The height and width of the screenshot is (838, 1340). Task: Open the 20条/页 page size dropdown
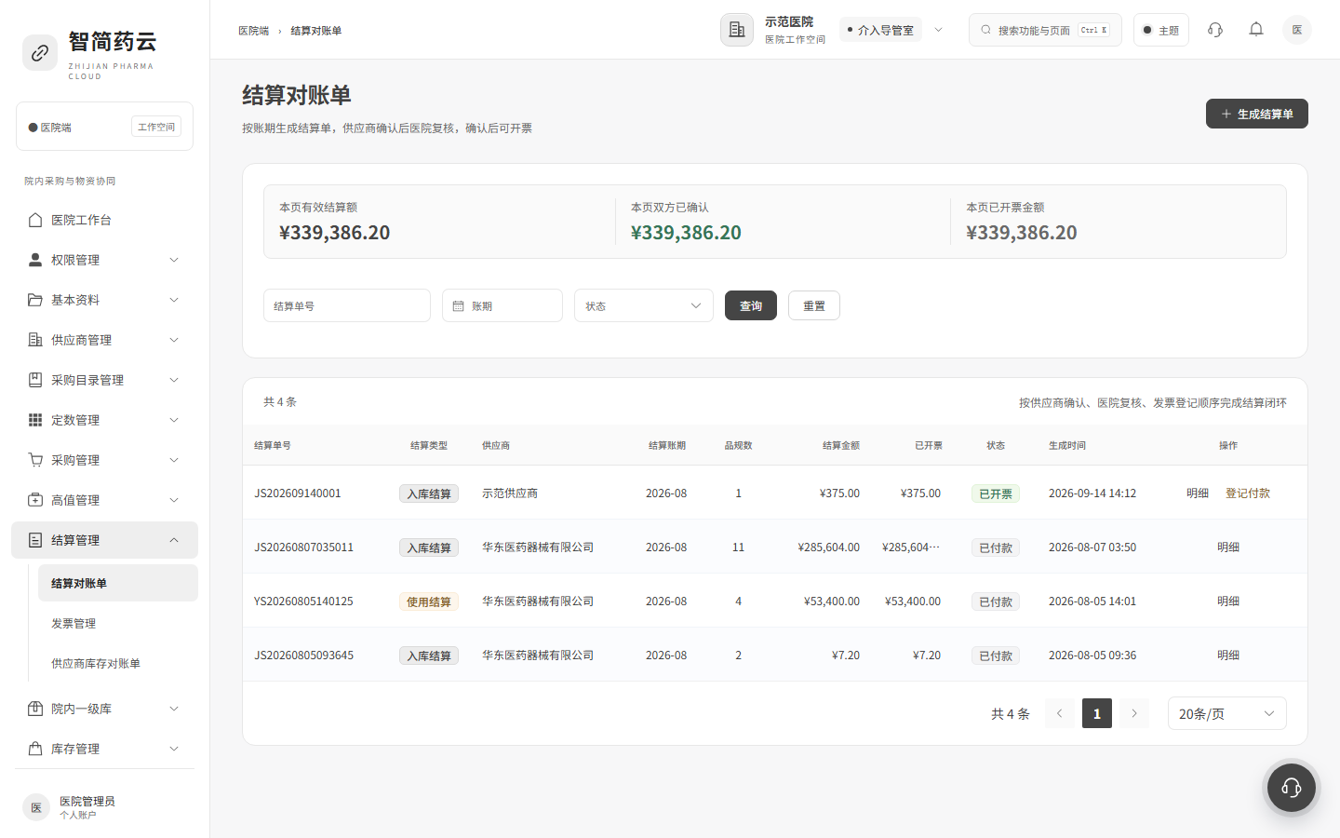(x=1227, y=713)
